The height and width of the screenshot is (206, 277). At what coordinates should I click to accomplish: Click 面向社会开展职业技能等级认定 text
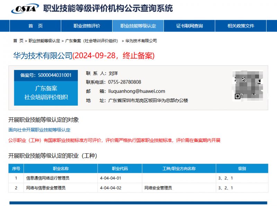coord(39,130)
